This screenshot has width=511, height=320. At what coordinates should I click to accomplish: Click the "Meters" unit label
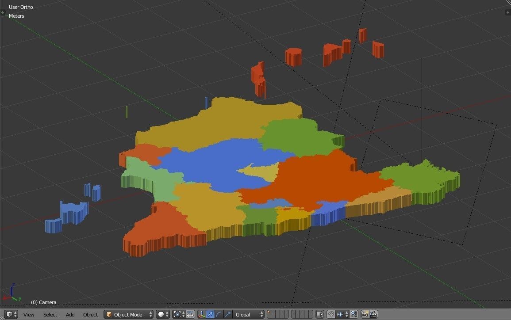16,15
